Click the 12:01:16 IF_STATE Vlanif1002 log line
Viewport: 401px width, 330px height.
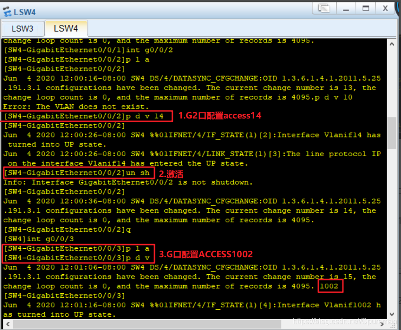(192, 305)
